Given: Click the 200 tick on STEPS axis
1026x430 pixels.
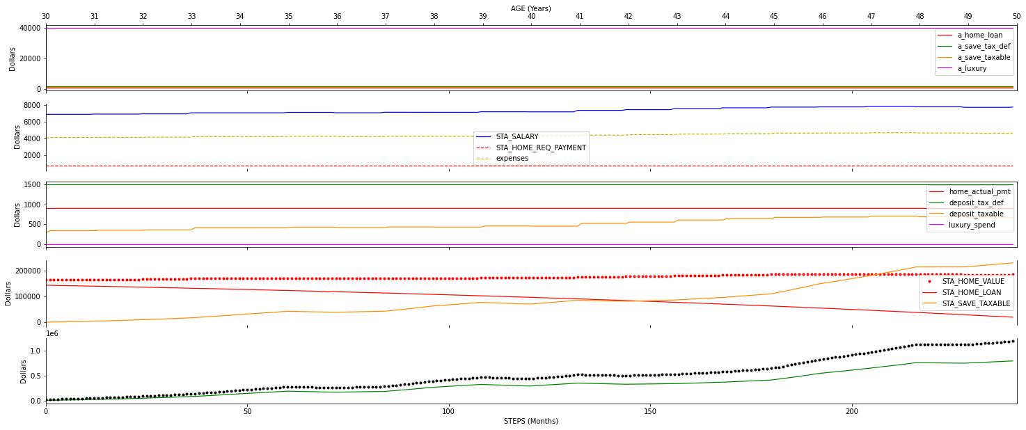Looking at the screenshot, I should point(852,412).
